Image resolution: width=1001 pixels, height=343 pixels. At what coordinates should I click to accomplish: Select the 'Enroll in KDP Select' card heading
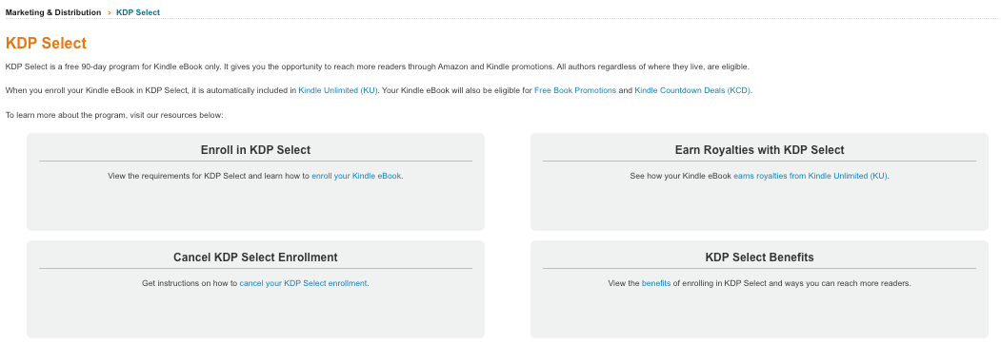(x=255, y=150)
